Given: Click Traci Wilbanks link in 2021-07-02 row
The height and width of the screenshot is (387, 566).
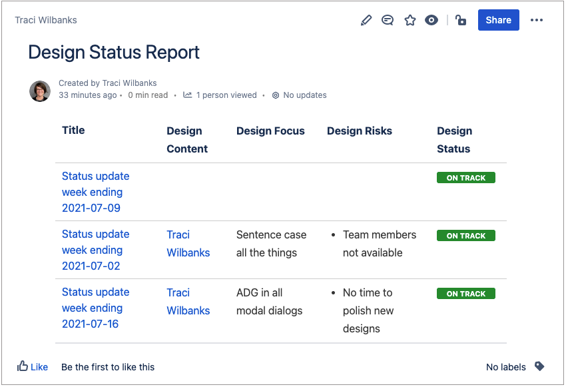Looking at the screenshot, I should click(x=188, y=244).
